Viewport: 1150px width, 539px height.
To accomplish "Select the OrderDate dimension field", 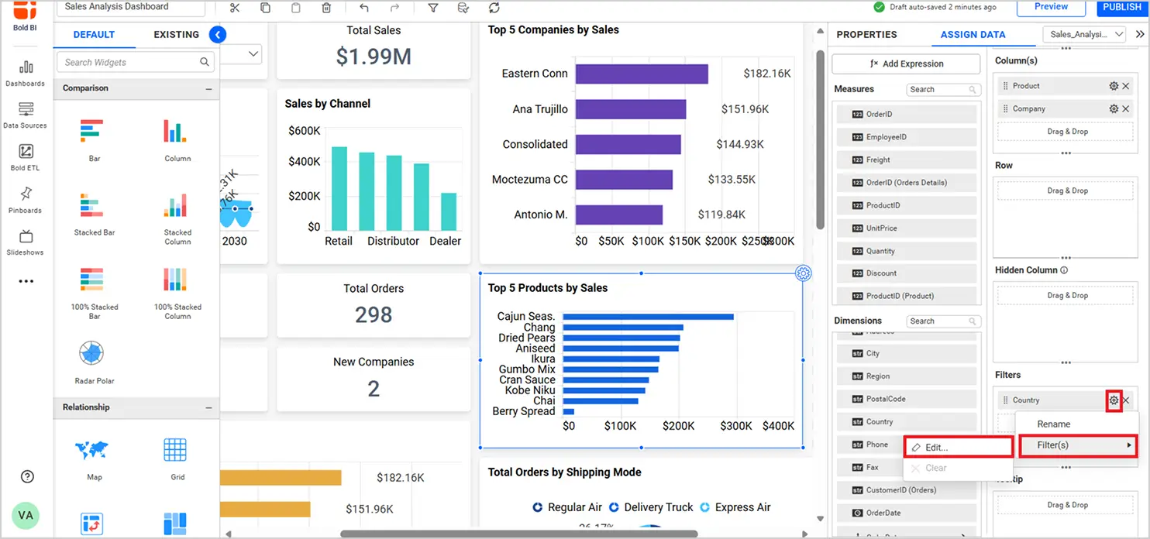I will pyautogui.click(x=906, y=513).
